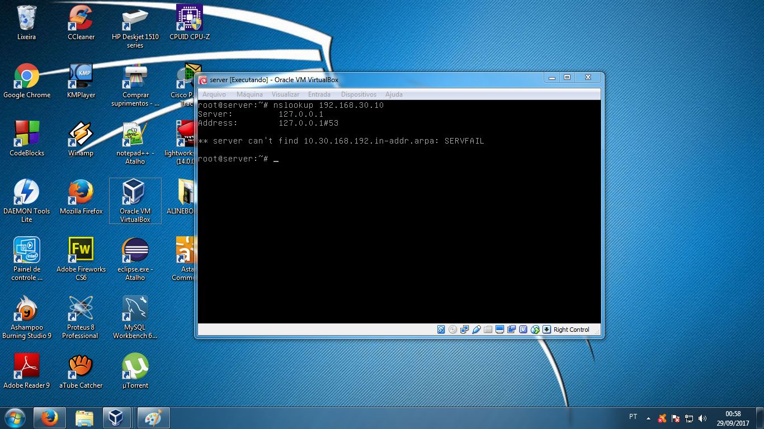
Task: Click the VirtualBox taskbar button
Action: [x=117, y=418]
